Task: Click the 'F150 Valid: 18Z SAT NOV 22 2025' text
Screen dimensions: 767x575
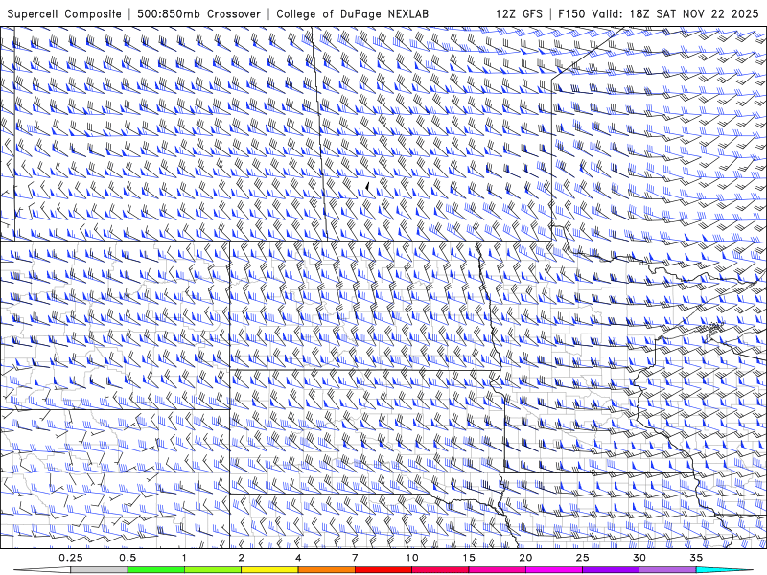Action: 659,13
